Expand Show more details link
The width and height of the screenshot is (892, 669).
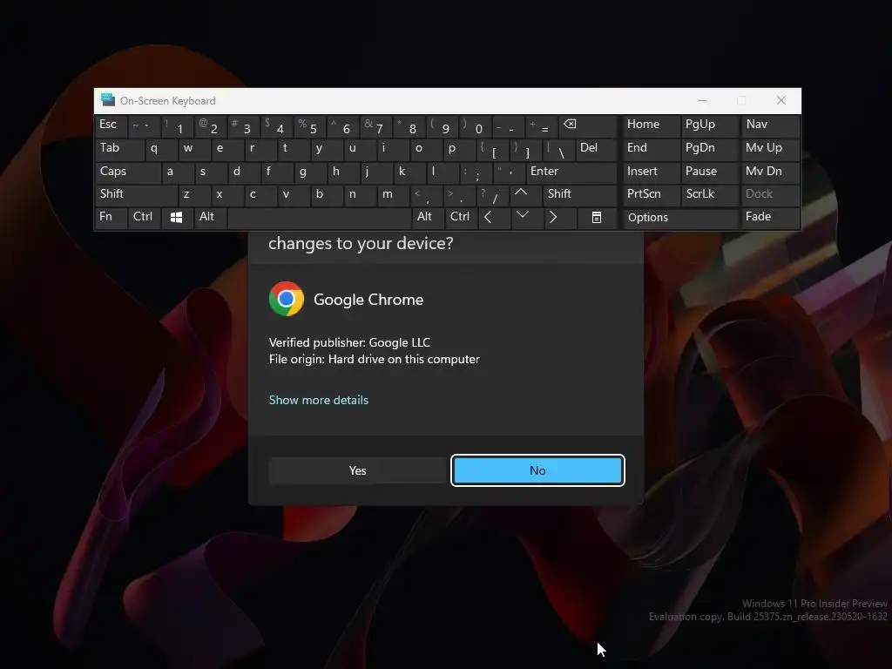[319, 400]
